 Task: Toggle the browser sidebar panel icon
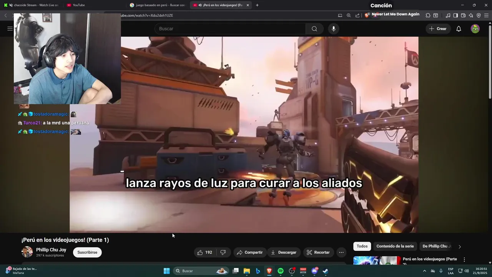[x=455, y=15]
